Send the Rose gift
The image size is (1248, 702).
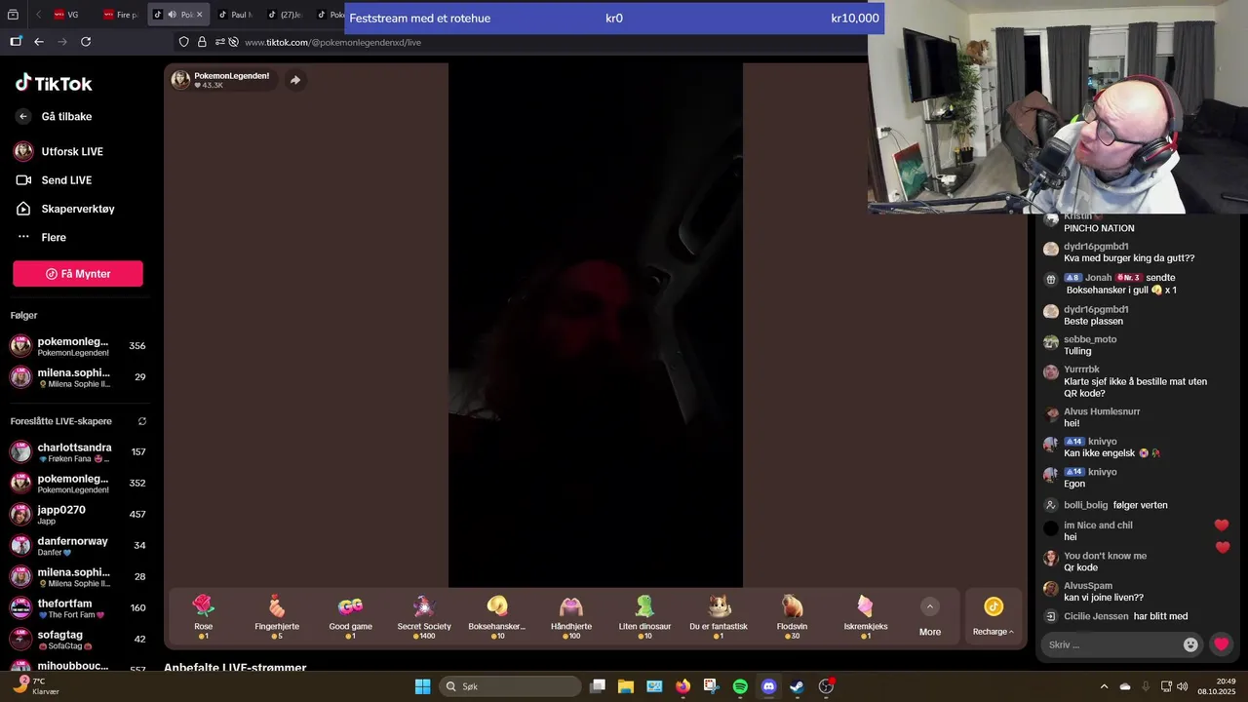click(x=203, y=617)
